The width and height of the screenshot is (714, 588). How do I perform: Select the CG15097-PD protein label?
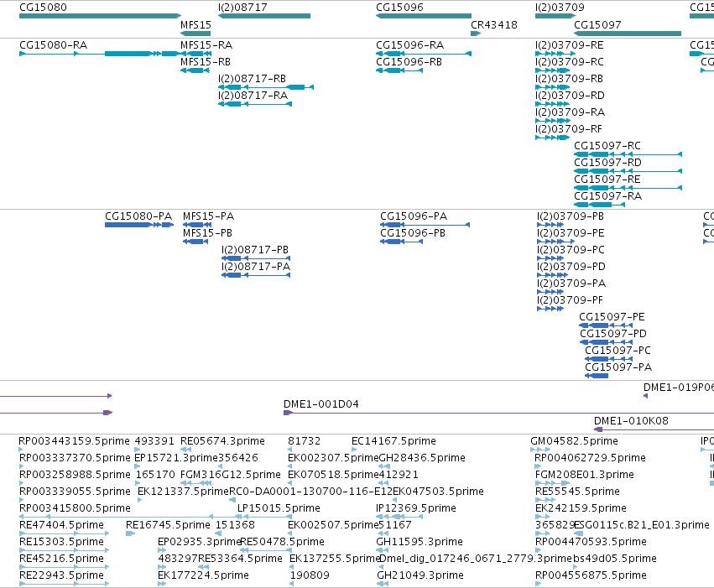613,334
